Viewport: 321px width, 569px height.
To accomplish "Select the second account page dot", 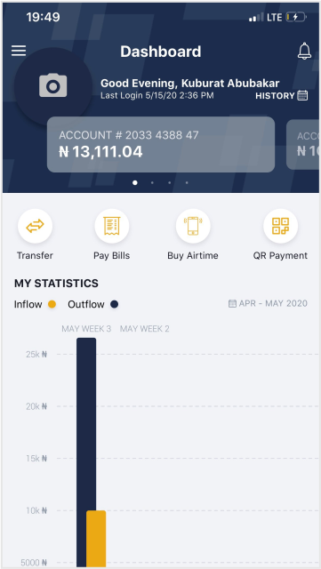I will click(x=152, y=183).
